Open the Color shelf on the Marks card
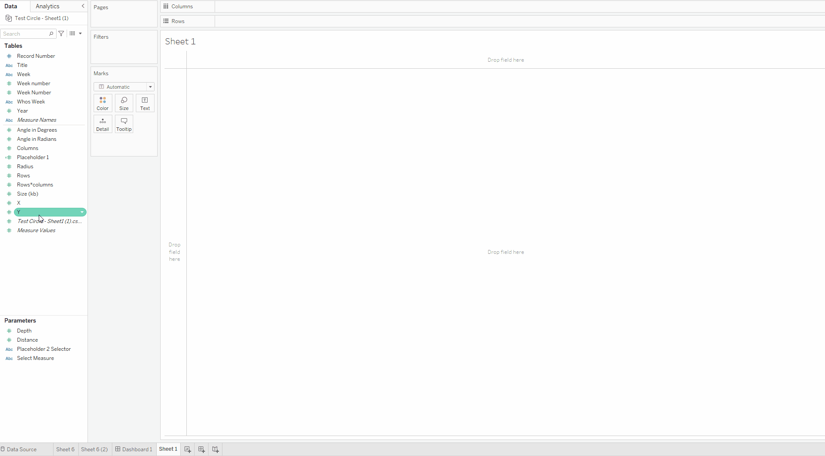 (103, 103)
